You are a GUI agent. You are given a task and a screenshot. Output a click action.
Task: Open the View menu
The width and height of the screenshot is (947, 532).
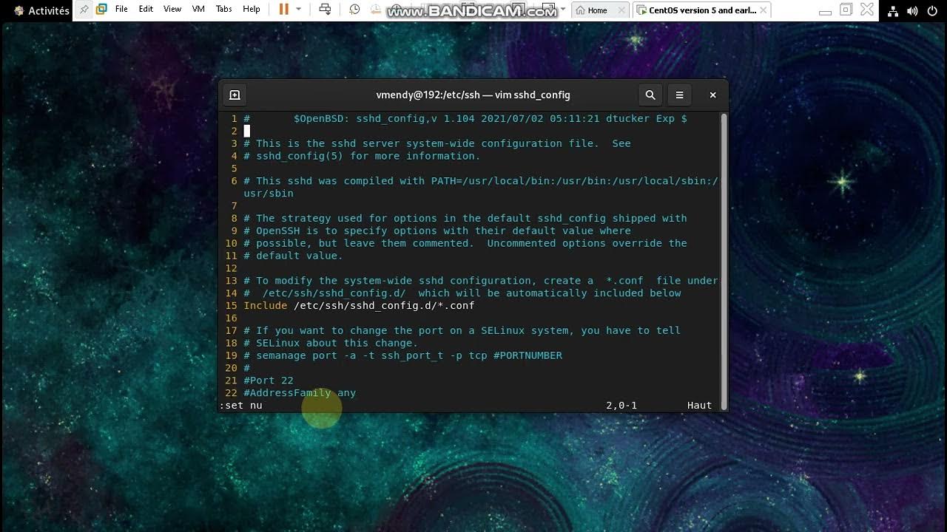coord(172,10)
